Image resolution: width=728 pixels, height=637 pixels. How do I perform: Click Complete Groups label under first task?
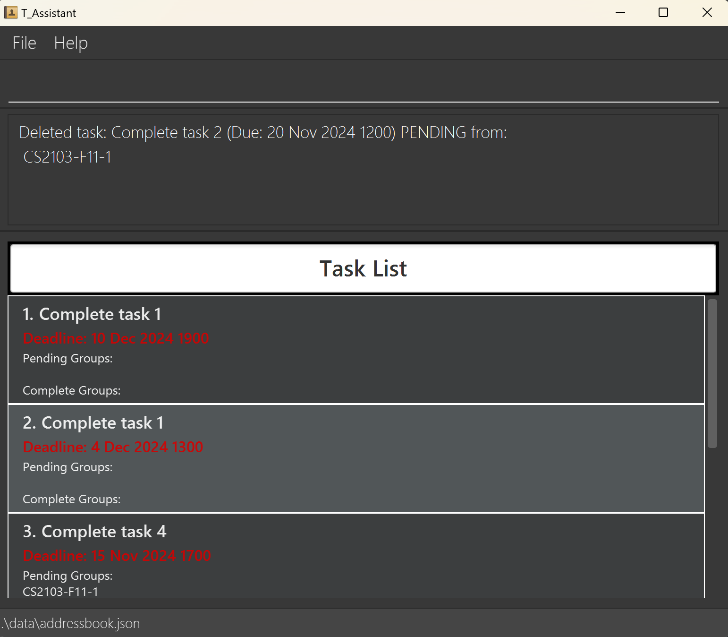(x=72, y=391)
